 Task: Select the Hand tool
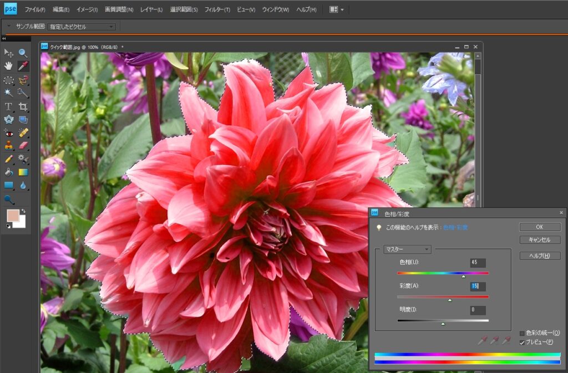click(9, 66)
